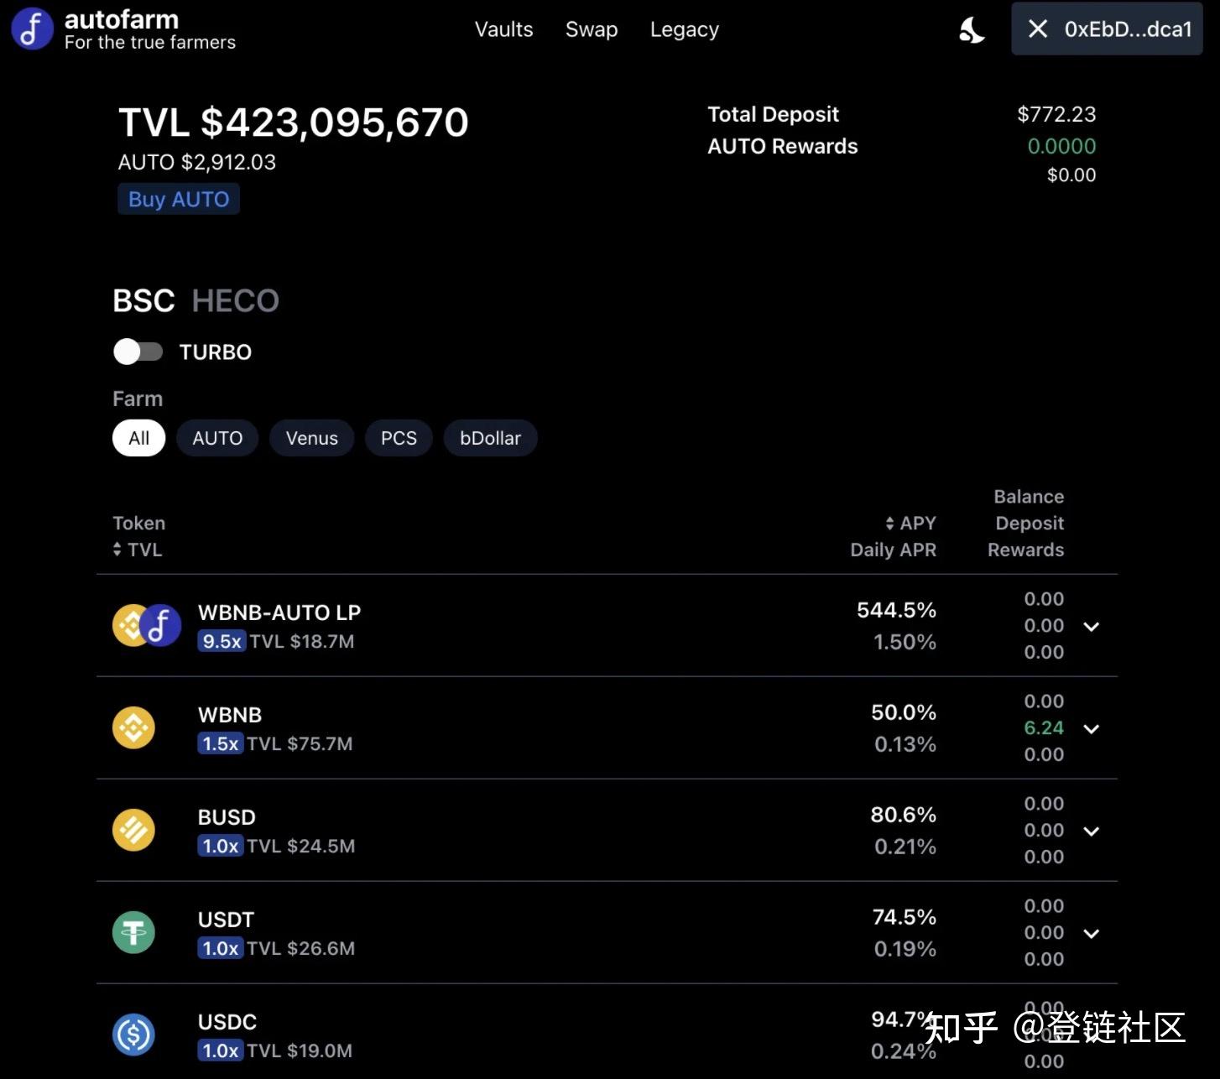Expand the USDT vault row
The height and width of the screenshot is (1079, 1220).
pos(1091,933)
